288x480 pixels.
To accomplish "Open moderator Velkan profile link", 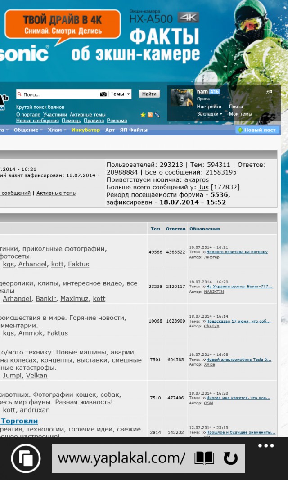I will click(37, 375).
